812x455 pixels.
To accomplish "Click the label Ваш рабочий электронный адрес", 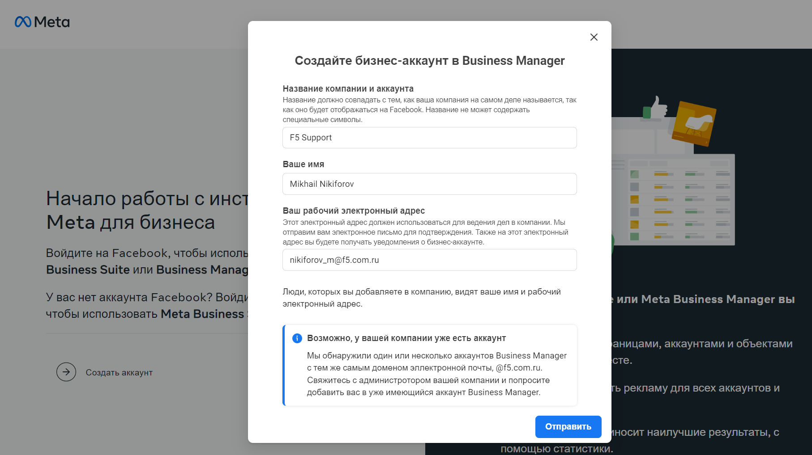I will [354, 211].
